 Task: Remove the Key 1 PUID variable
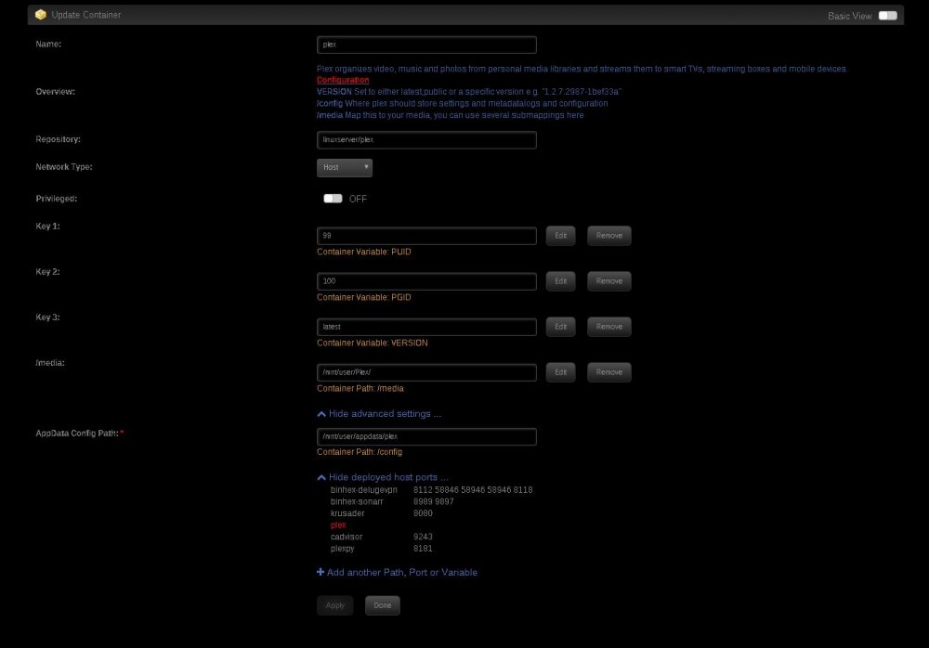click(609, 236)
